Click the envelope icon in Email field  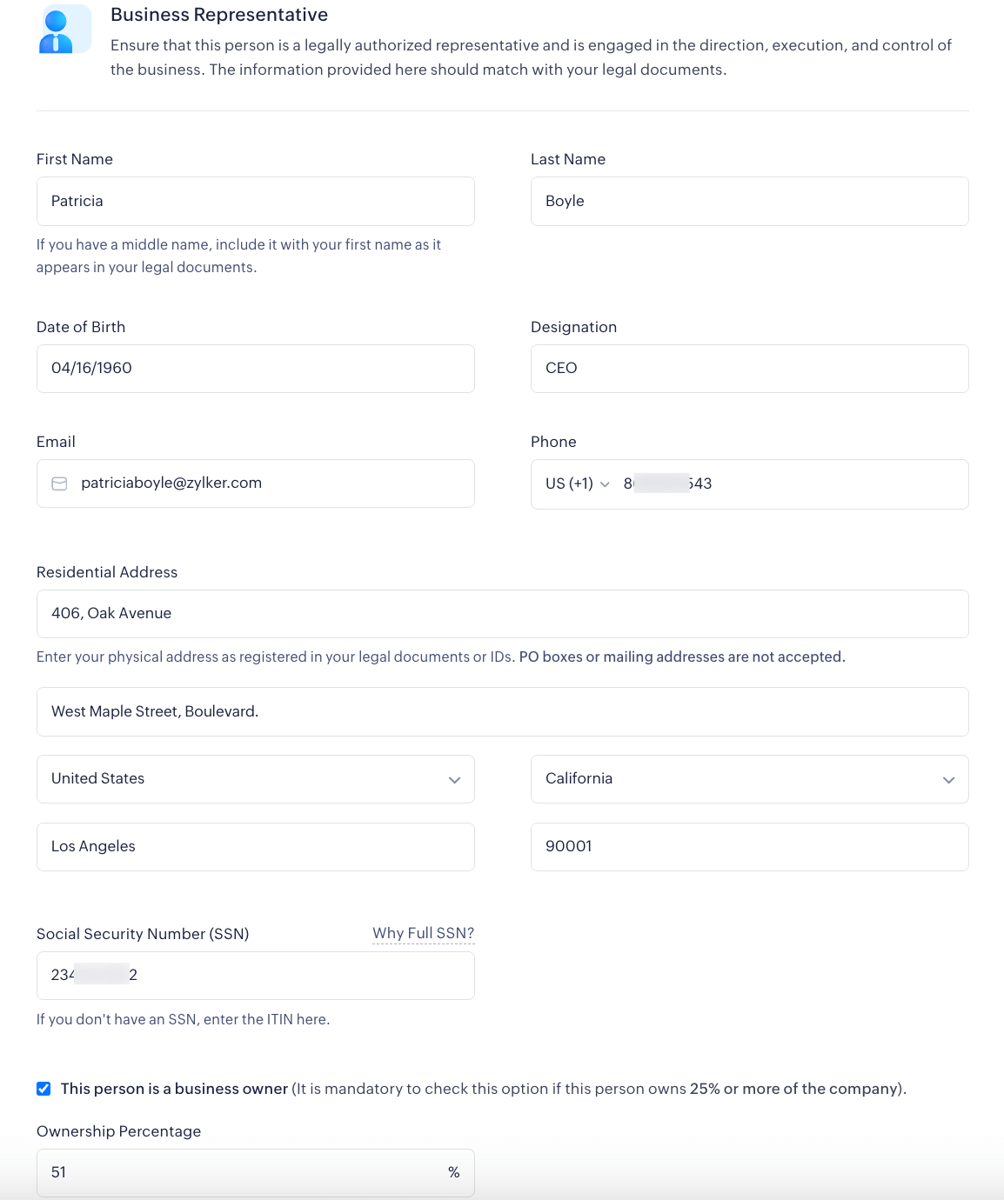click(59, 483)
